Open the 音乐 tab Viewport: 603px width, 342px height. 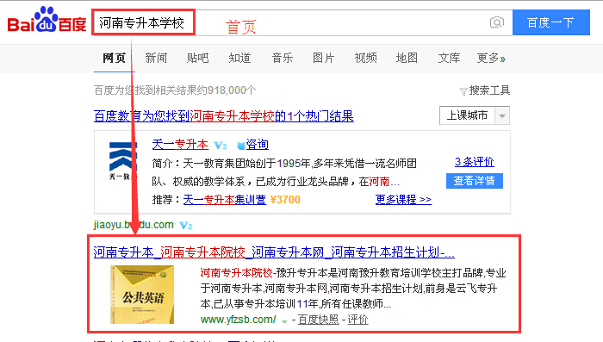[x=282, y=58]
